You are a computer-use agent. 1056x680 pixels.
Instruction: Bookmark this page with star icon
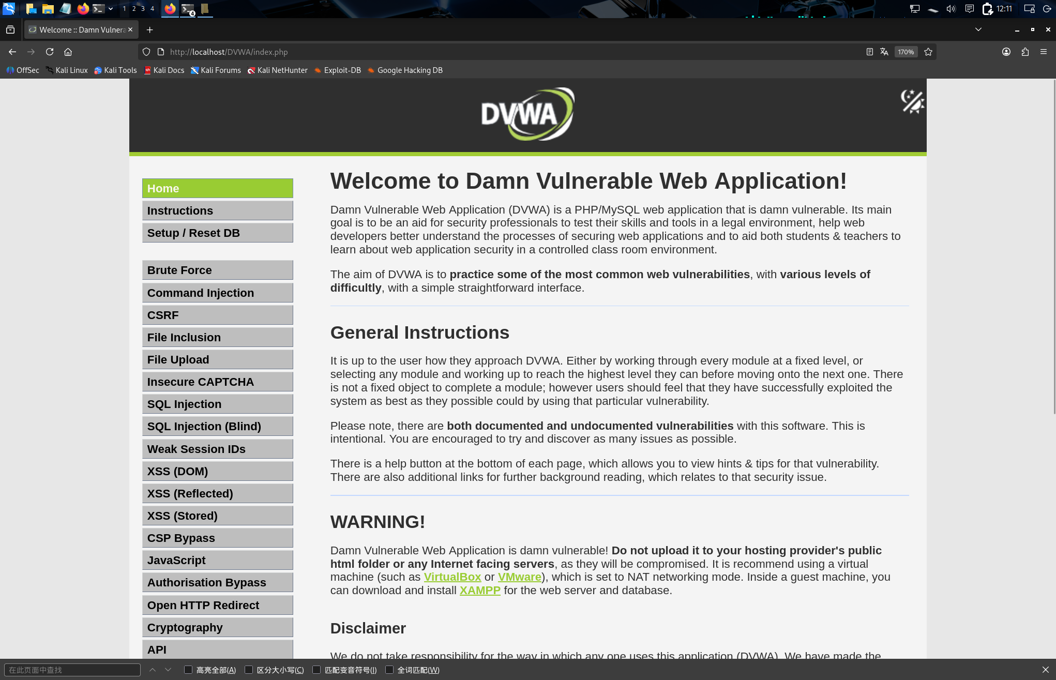click(928, 52)
